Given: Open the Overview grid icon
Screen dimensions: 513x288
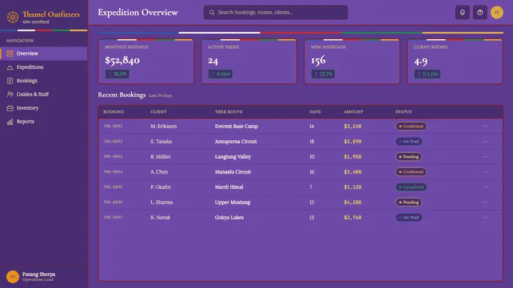Looking at the screenshot, I should [10, 54].
